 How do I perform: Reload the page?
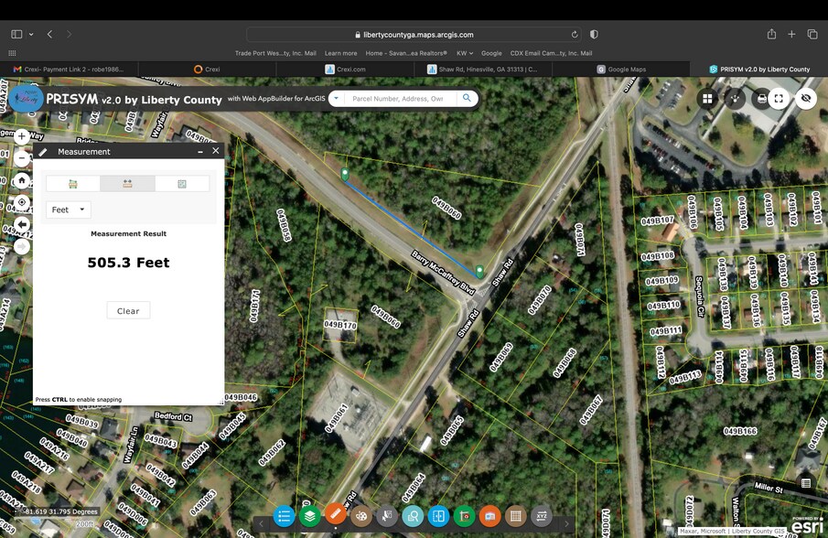[x=574, y=35]
